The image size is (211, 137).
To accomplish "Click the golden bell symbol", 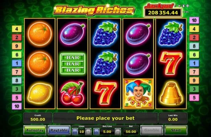I will [x=171, y=94].
